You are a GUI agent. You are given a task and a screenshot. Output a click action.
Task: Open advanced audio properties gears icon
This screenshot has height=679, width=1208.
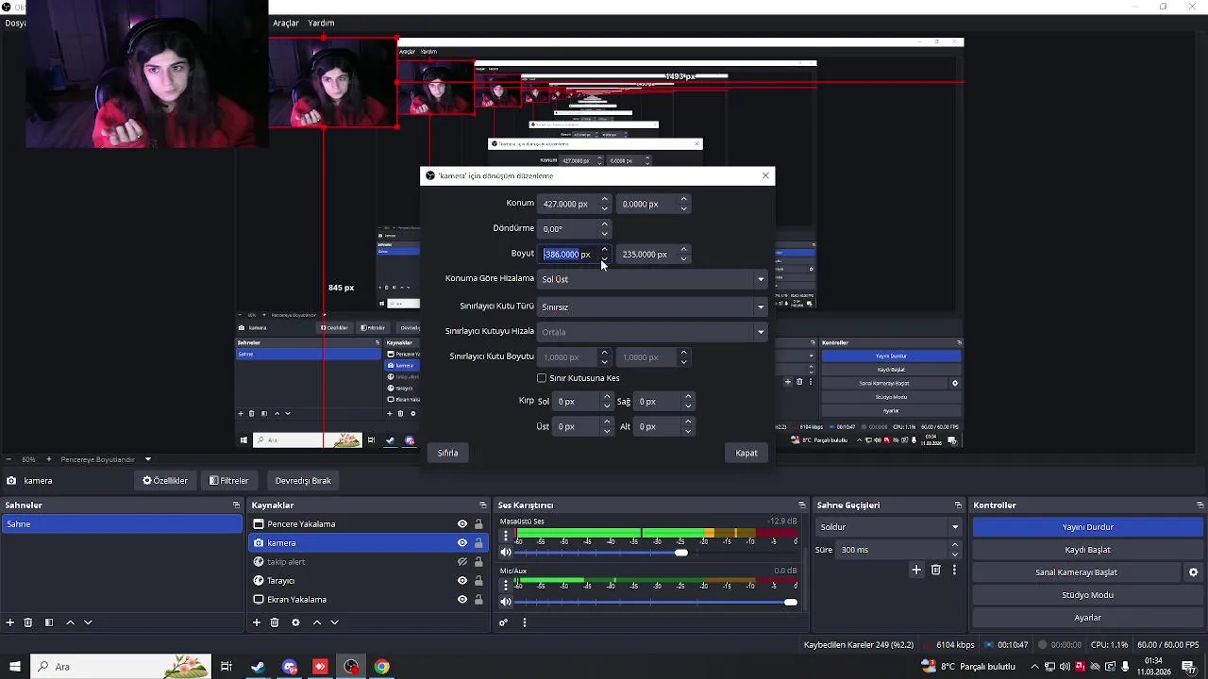(503, 622)
